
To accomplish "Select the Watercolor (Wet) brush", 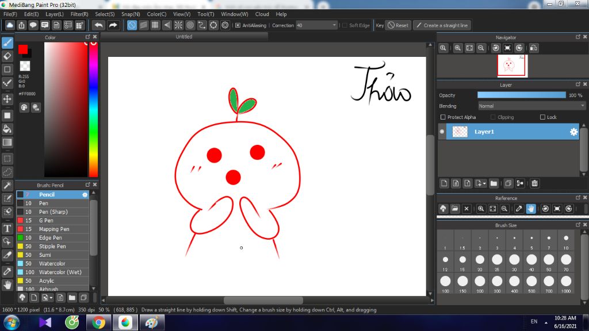I will tap(52, 272).
